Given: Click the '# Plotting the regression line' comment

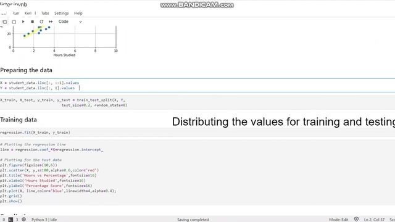Looking at the screenshot, I should click(33, 144).
